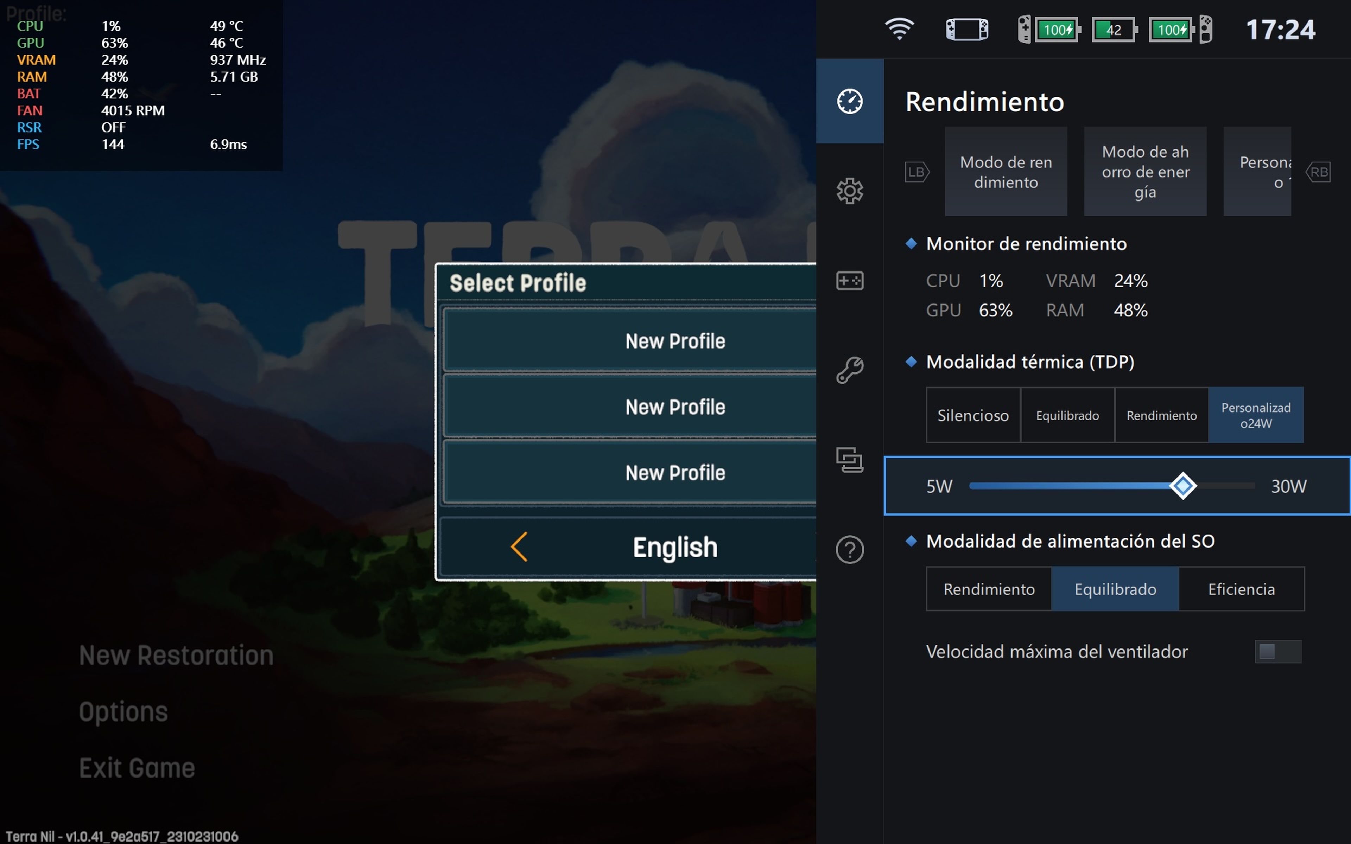1351x844 pixels.
Task: Open the help question mark icon
Action: tap(850, 550)
